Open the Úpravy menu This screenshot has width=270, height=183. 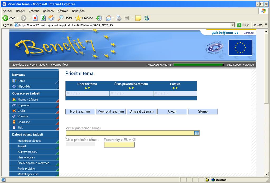[x=21, y=11]
